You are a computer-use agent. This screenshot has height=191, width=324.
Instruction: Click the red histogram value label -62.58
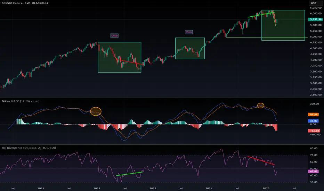314,131
